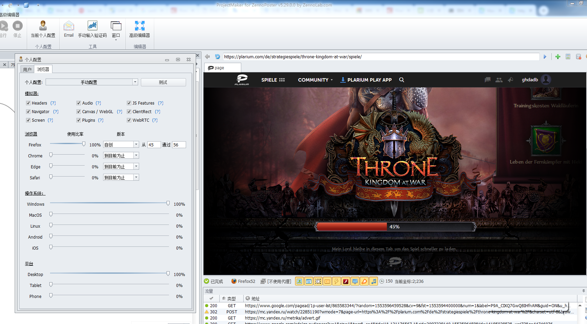
Task: Switch to the 用户 user tab
Action: (x=27, y=70)
